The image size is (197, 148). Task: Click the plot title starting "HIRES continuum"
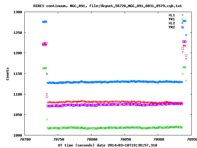click(x=107, y=6)
